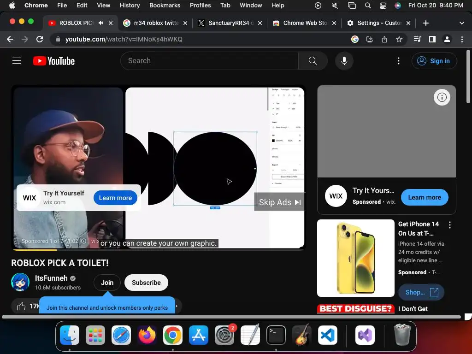This screenshot has height=354, width=472.
Task: Go to YouTube home via logo
Action: pos(54,61)
